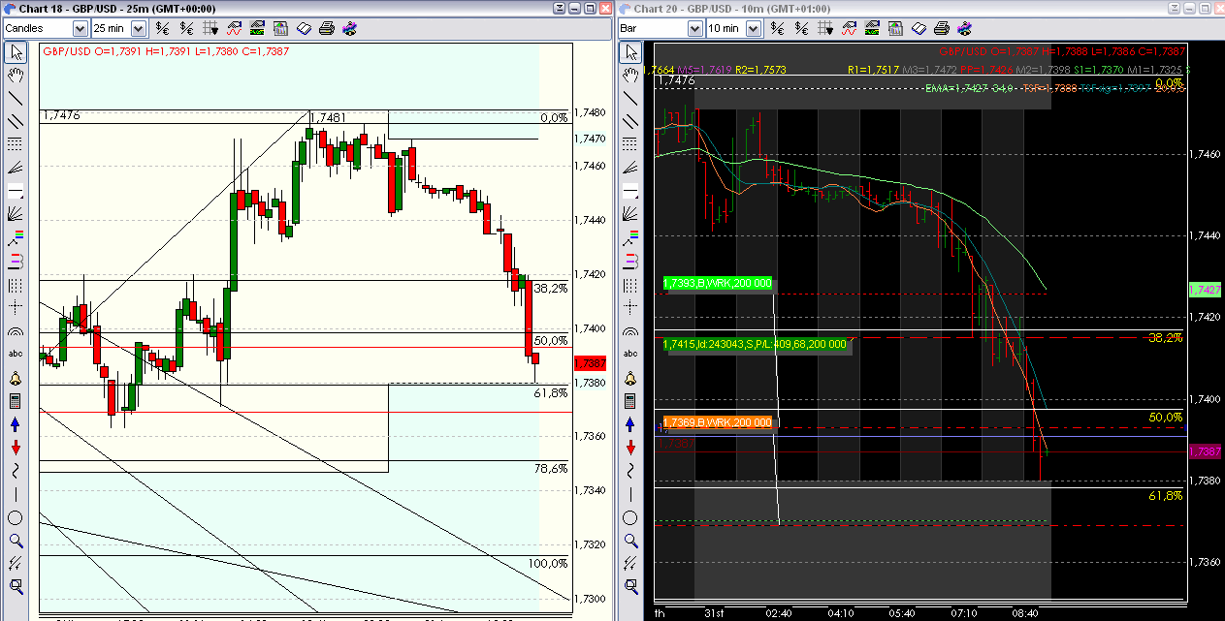The width and height of the screenshot is (1225, 621).
Task: Click the green 1,7427 EMA tag on Chart 20 axis
Action: point(1206,290)
